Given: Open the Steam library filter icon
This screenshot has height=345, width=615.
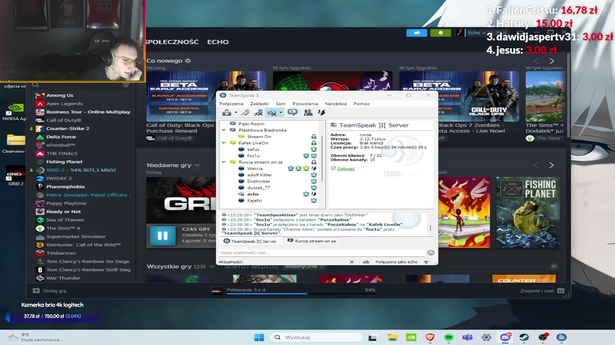Looking at the screenshot, I should coord(126,85).
